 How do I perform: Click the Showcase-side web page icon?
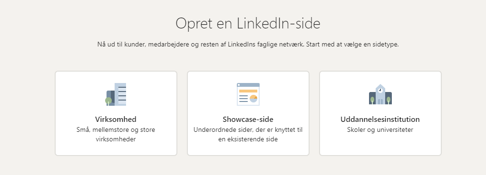[x=248, y=94]
